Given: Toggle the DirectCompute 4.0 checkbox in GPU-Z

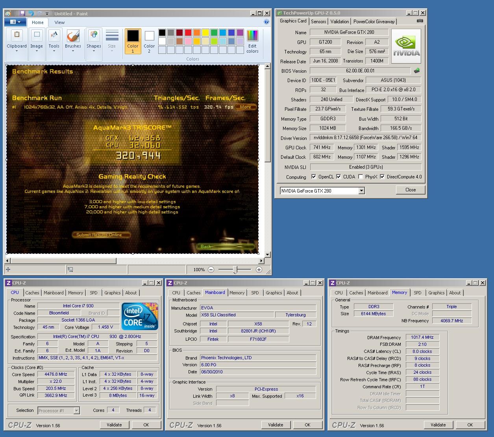Looking at the screenshot, I should 382,177.
